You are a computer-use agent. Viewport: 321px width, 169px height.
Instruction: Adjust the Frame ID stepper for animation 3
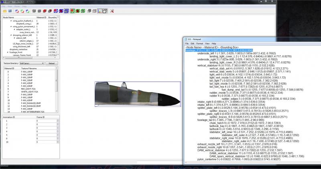(58, 128)
